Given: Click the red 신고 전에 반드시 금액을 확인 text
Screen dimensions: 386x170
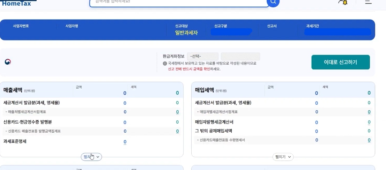Looking at the screenshot, I should [189, 69].
